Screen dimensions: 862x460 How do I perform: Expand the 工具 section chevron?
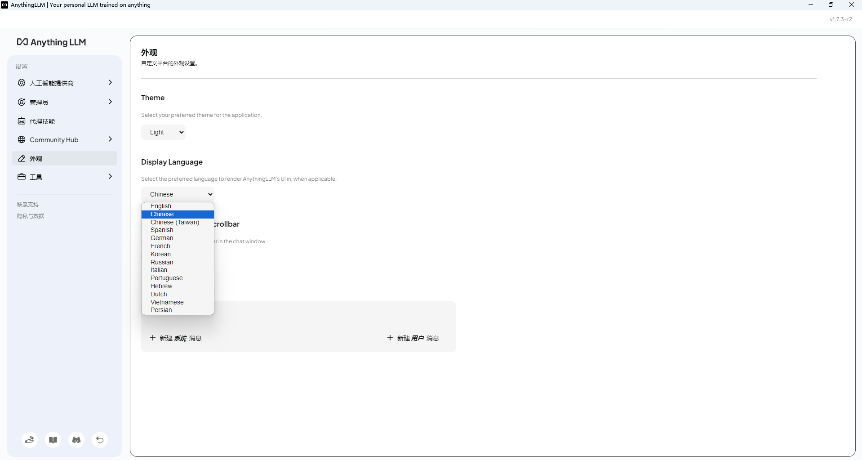point(110,177)
